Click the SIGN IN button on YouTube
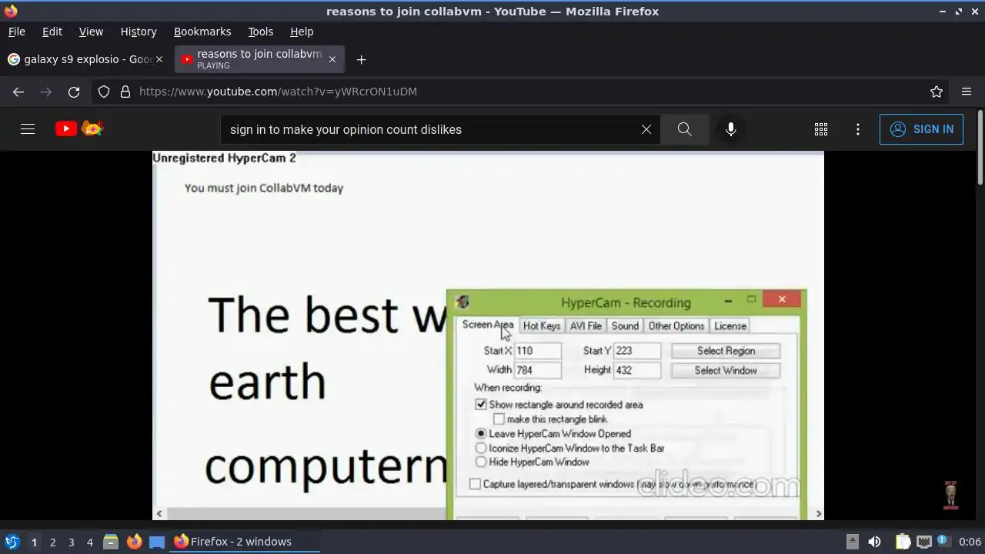 [921, 129]
